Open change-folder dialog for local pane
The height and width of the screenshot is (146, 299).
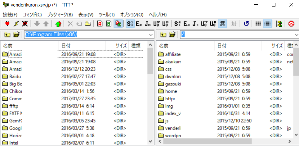(16, 34)
